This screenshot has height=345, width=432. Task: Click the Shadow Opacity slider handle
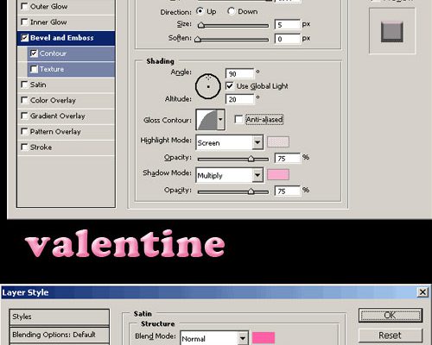251,191
